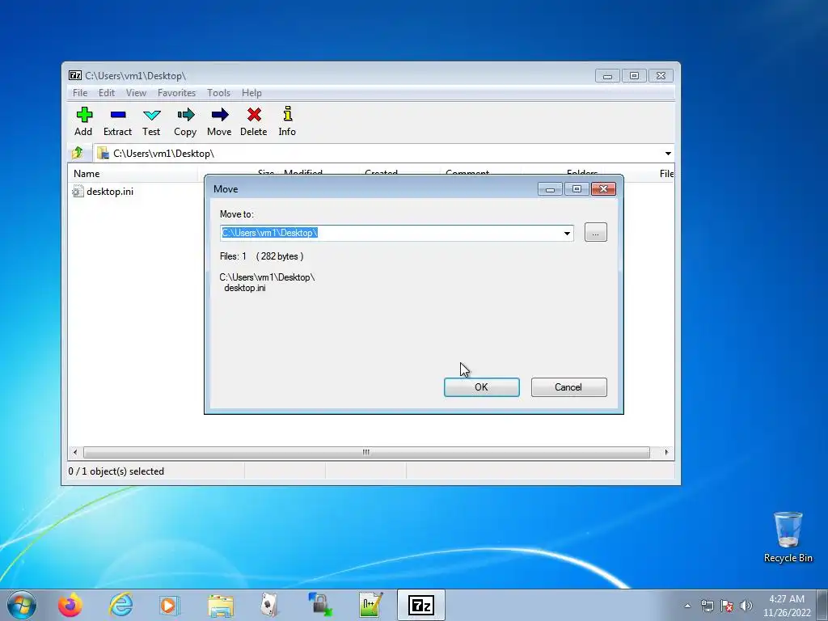Browse for destination folder button
Image resolution: width=828 pixels, height=621 pixels.
[596, 232]
